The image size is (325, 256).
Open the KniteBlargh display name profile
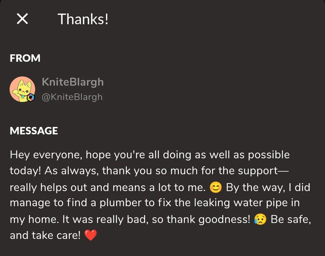[73, 82]
